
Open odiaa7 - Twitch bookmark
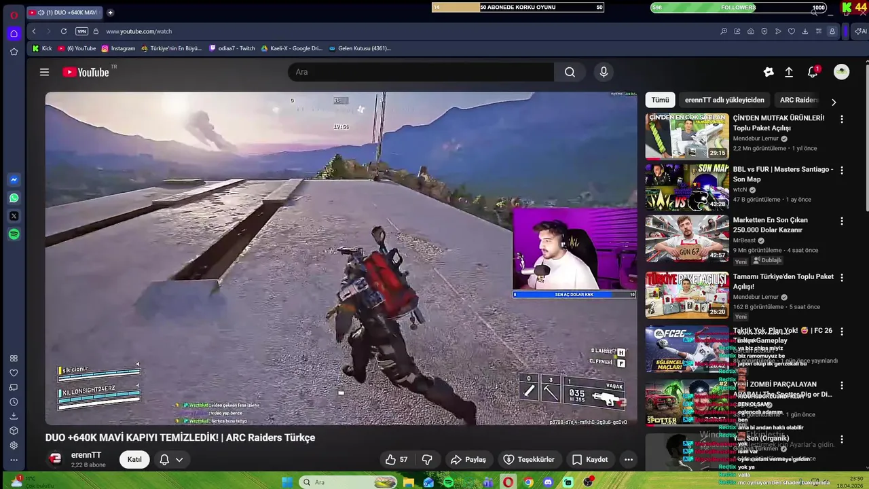(x=232, y=48)
